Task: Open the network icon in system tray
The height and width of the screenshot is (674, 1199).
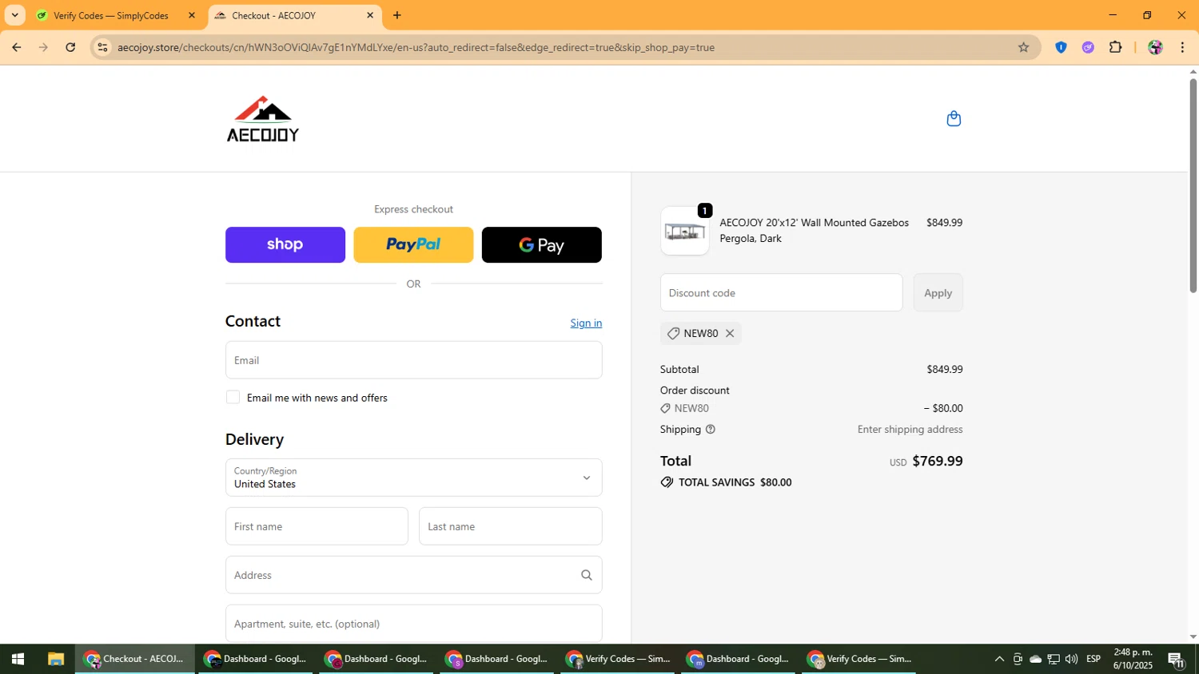Action: [1054, 659]
